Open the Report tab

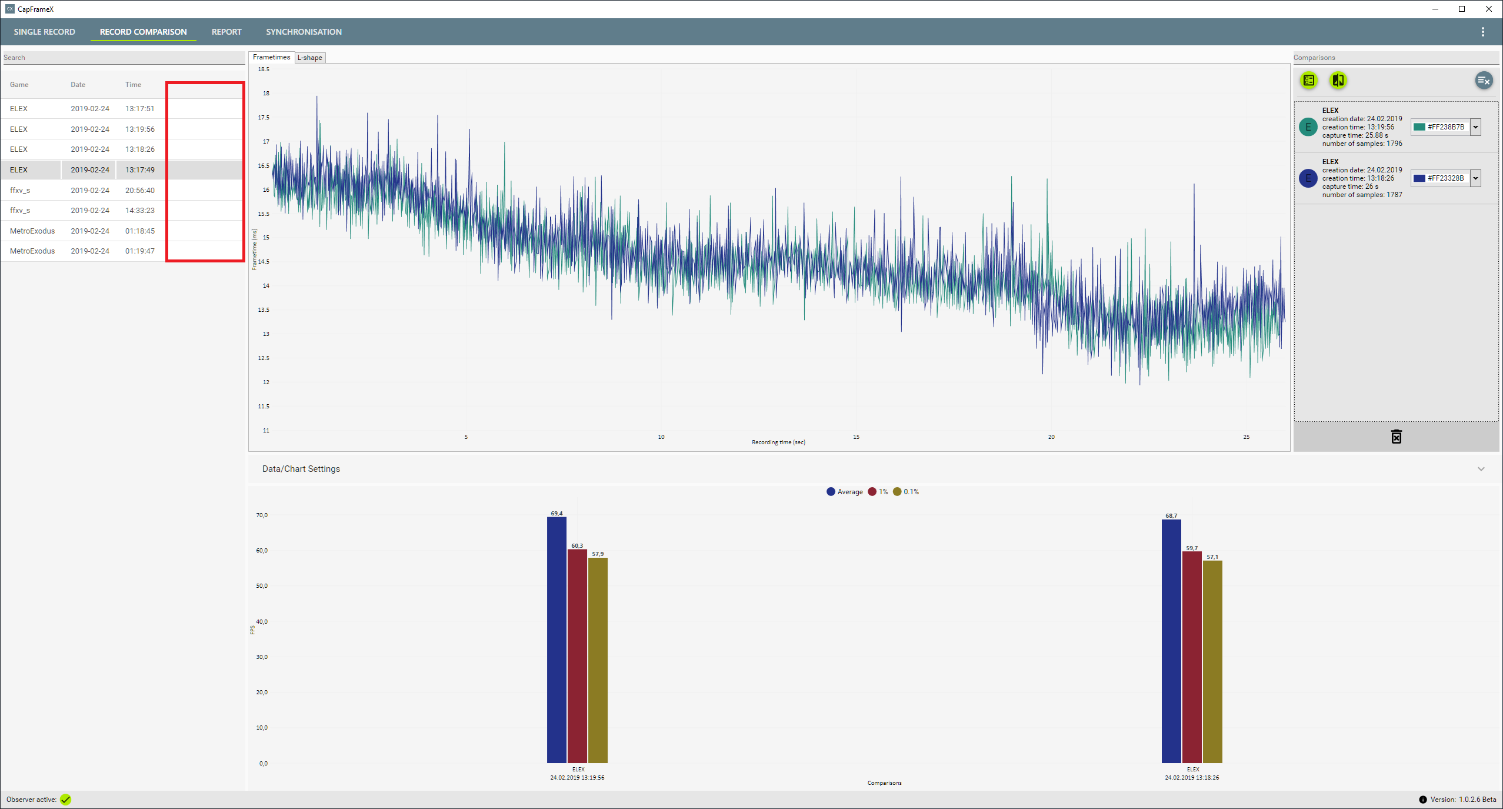tap(226, 32)
